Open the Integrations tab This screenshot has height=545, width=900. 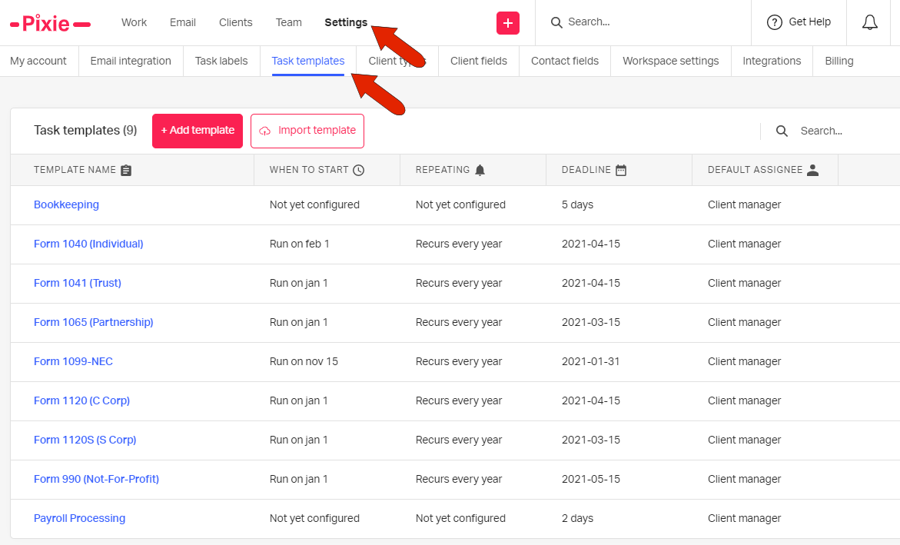pos(772,61)
